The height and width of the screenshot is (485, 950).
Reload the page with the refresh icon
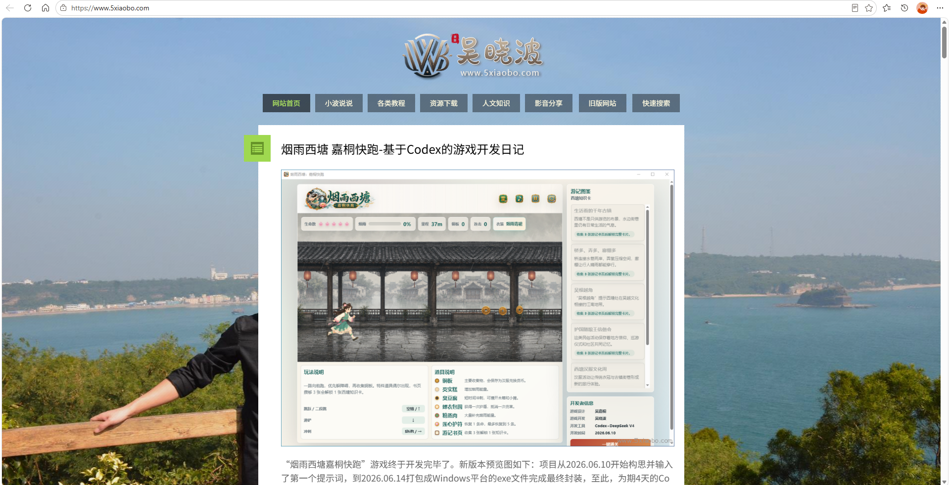28,8
